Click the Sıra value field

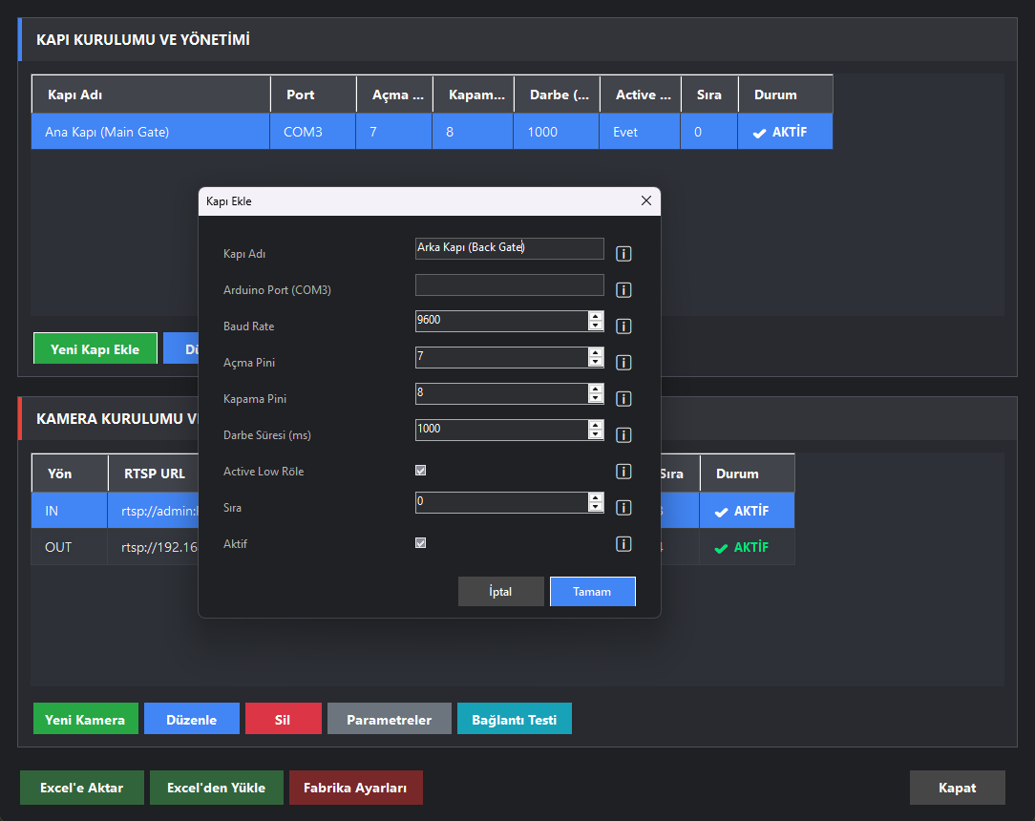click(x=501, y=502)
